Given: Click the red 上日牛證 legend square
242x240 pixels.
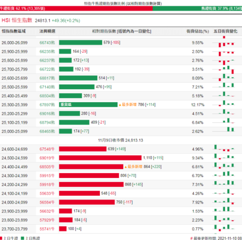Looking at the screenshot, I should 1,238.
